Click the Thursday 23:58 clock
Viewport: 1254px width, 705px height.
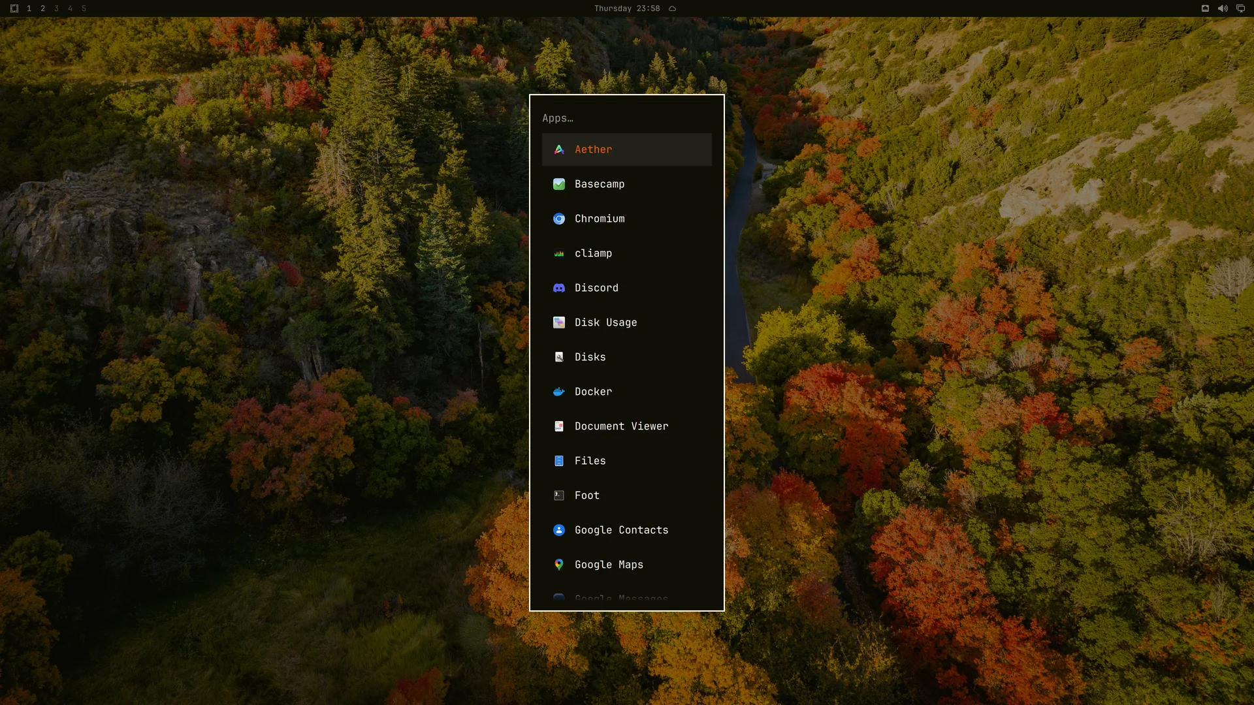coord(627,8)
